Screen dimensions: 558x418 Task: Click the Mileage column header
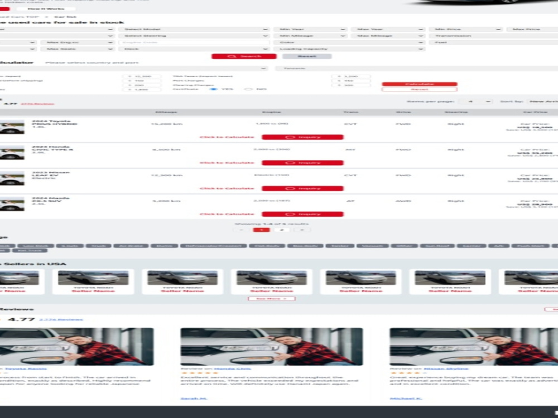tap(166, 112)
